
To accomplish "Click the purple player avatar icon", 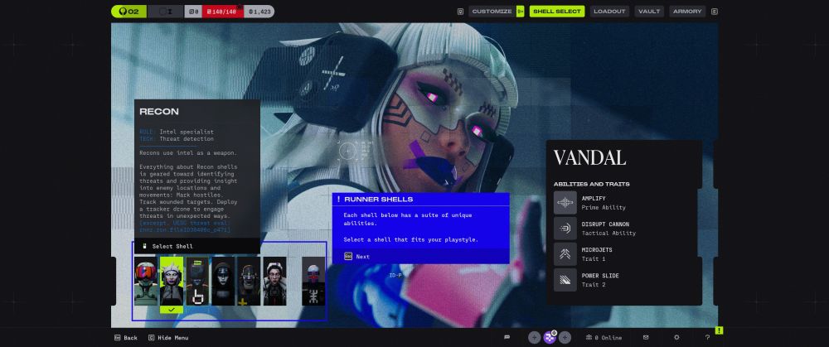I will click(550, 337).
